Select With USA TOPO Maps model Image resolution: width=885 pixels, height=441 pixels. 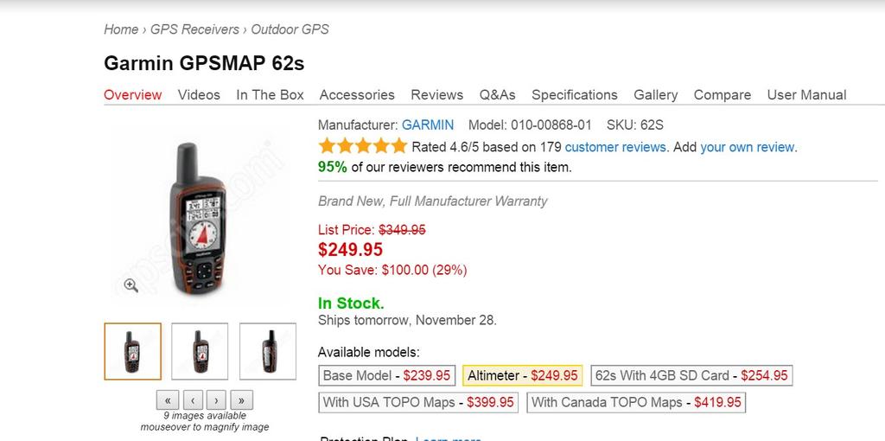418,402
